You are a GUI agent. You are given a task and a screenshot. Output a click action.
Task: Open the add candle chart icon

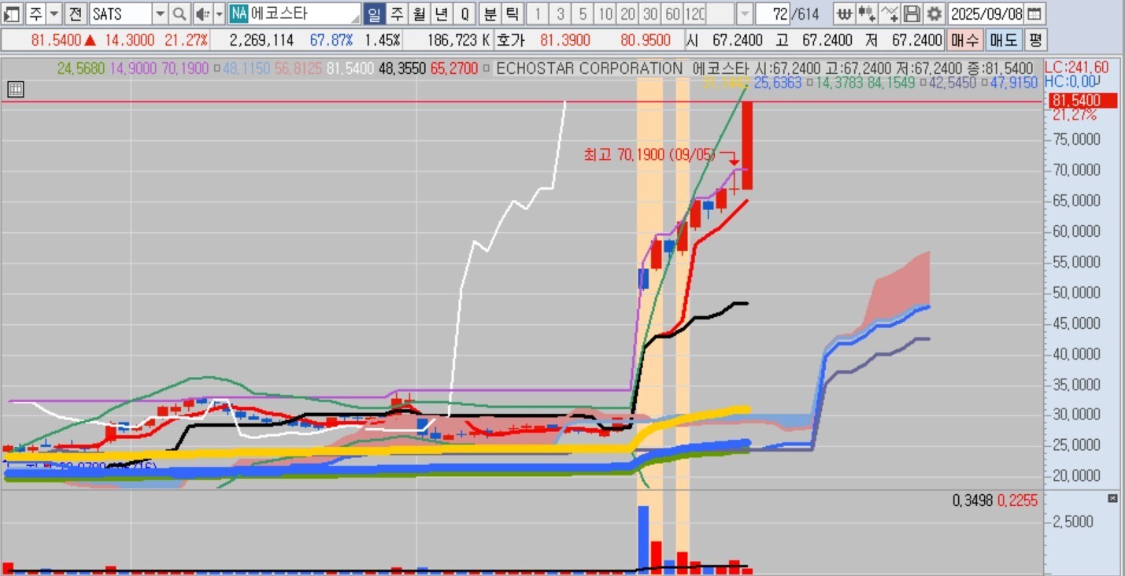867,13
